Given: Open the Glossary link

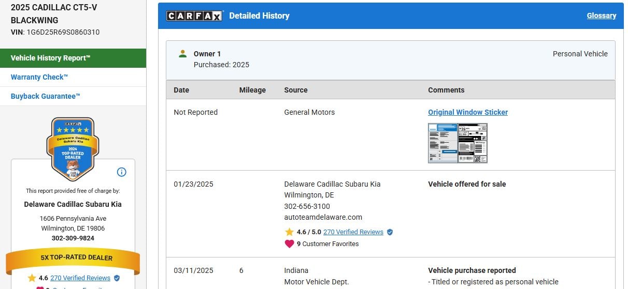Looking at the screenshot, I should click(601, 16).
